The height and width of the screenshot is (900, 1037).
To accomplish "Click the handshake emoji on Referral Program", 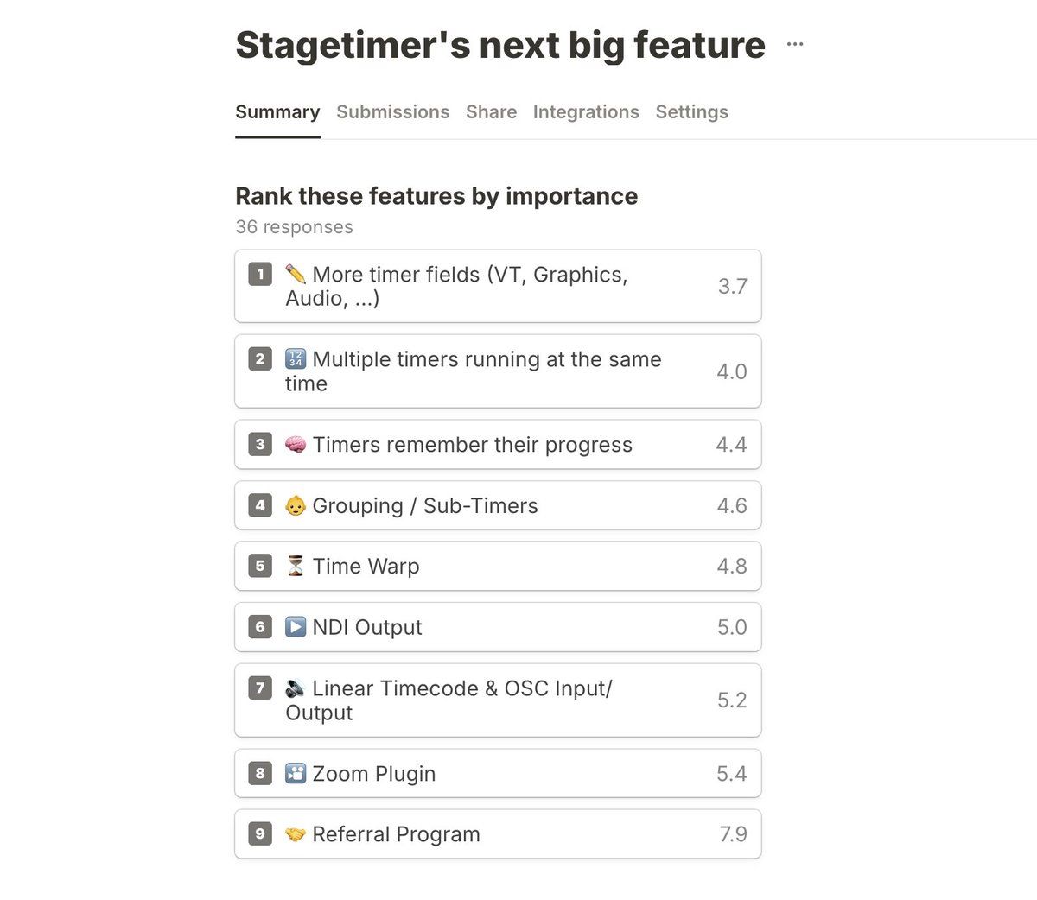I will click(x=296, y=834).
